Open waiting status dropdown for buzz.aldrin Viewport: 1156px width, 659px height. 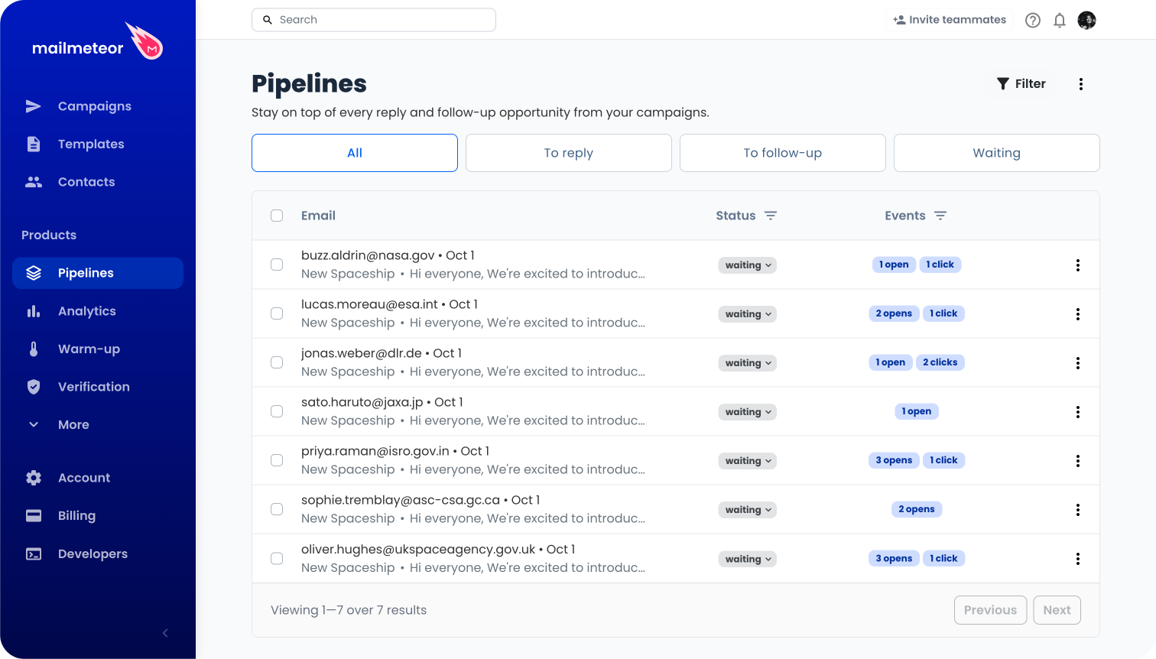point(747,265)
